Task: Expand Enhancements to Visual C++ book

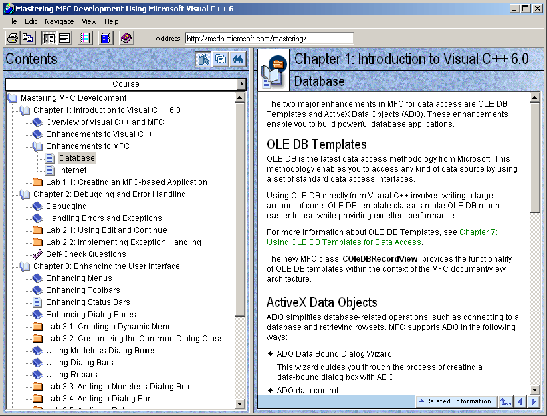Action: point(37,134)
